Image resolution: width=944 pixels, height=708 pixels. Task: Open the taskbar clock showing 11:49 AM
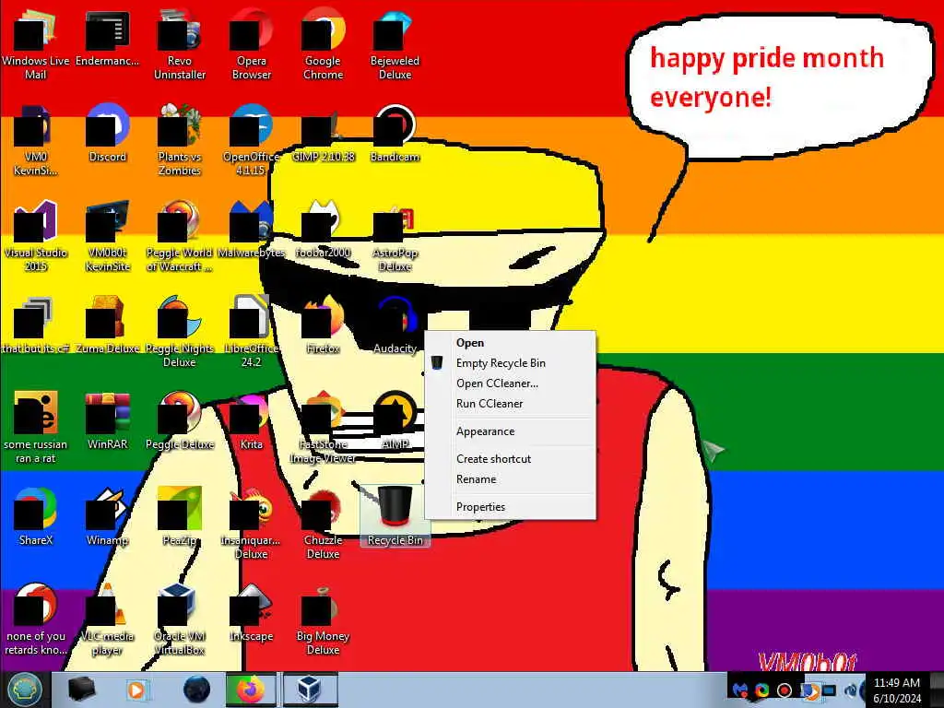(897, 690)
